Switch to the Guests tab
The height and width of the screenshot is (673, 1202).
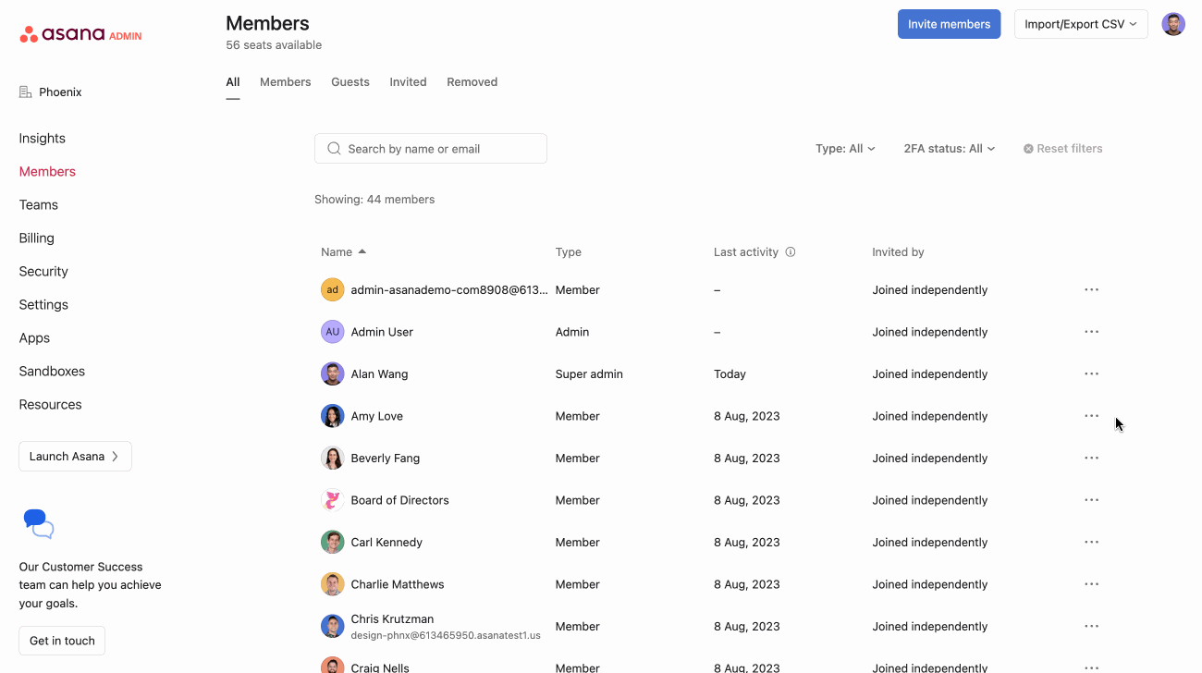350,82
